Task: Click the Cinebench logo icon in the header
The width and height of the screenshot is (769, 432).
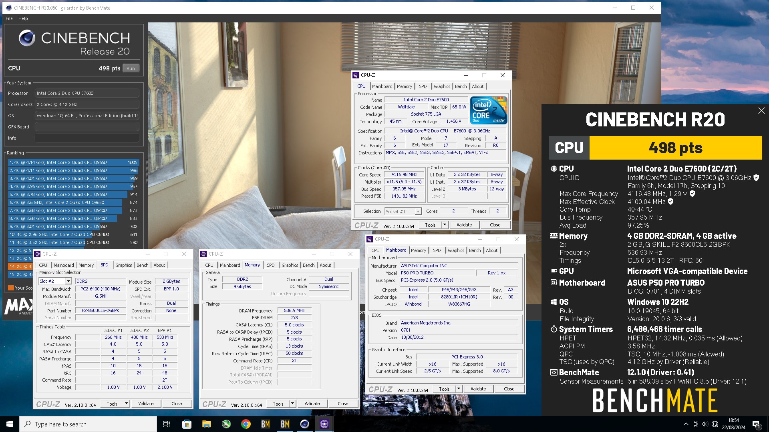Action: (27, 38)
